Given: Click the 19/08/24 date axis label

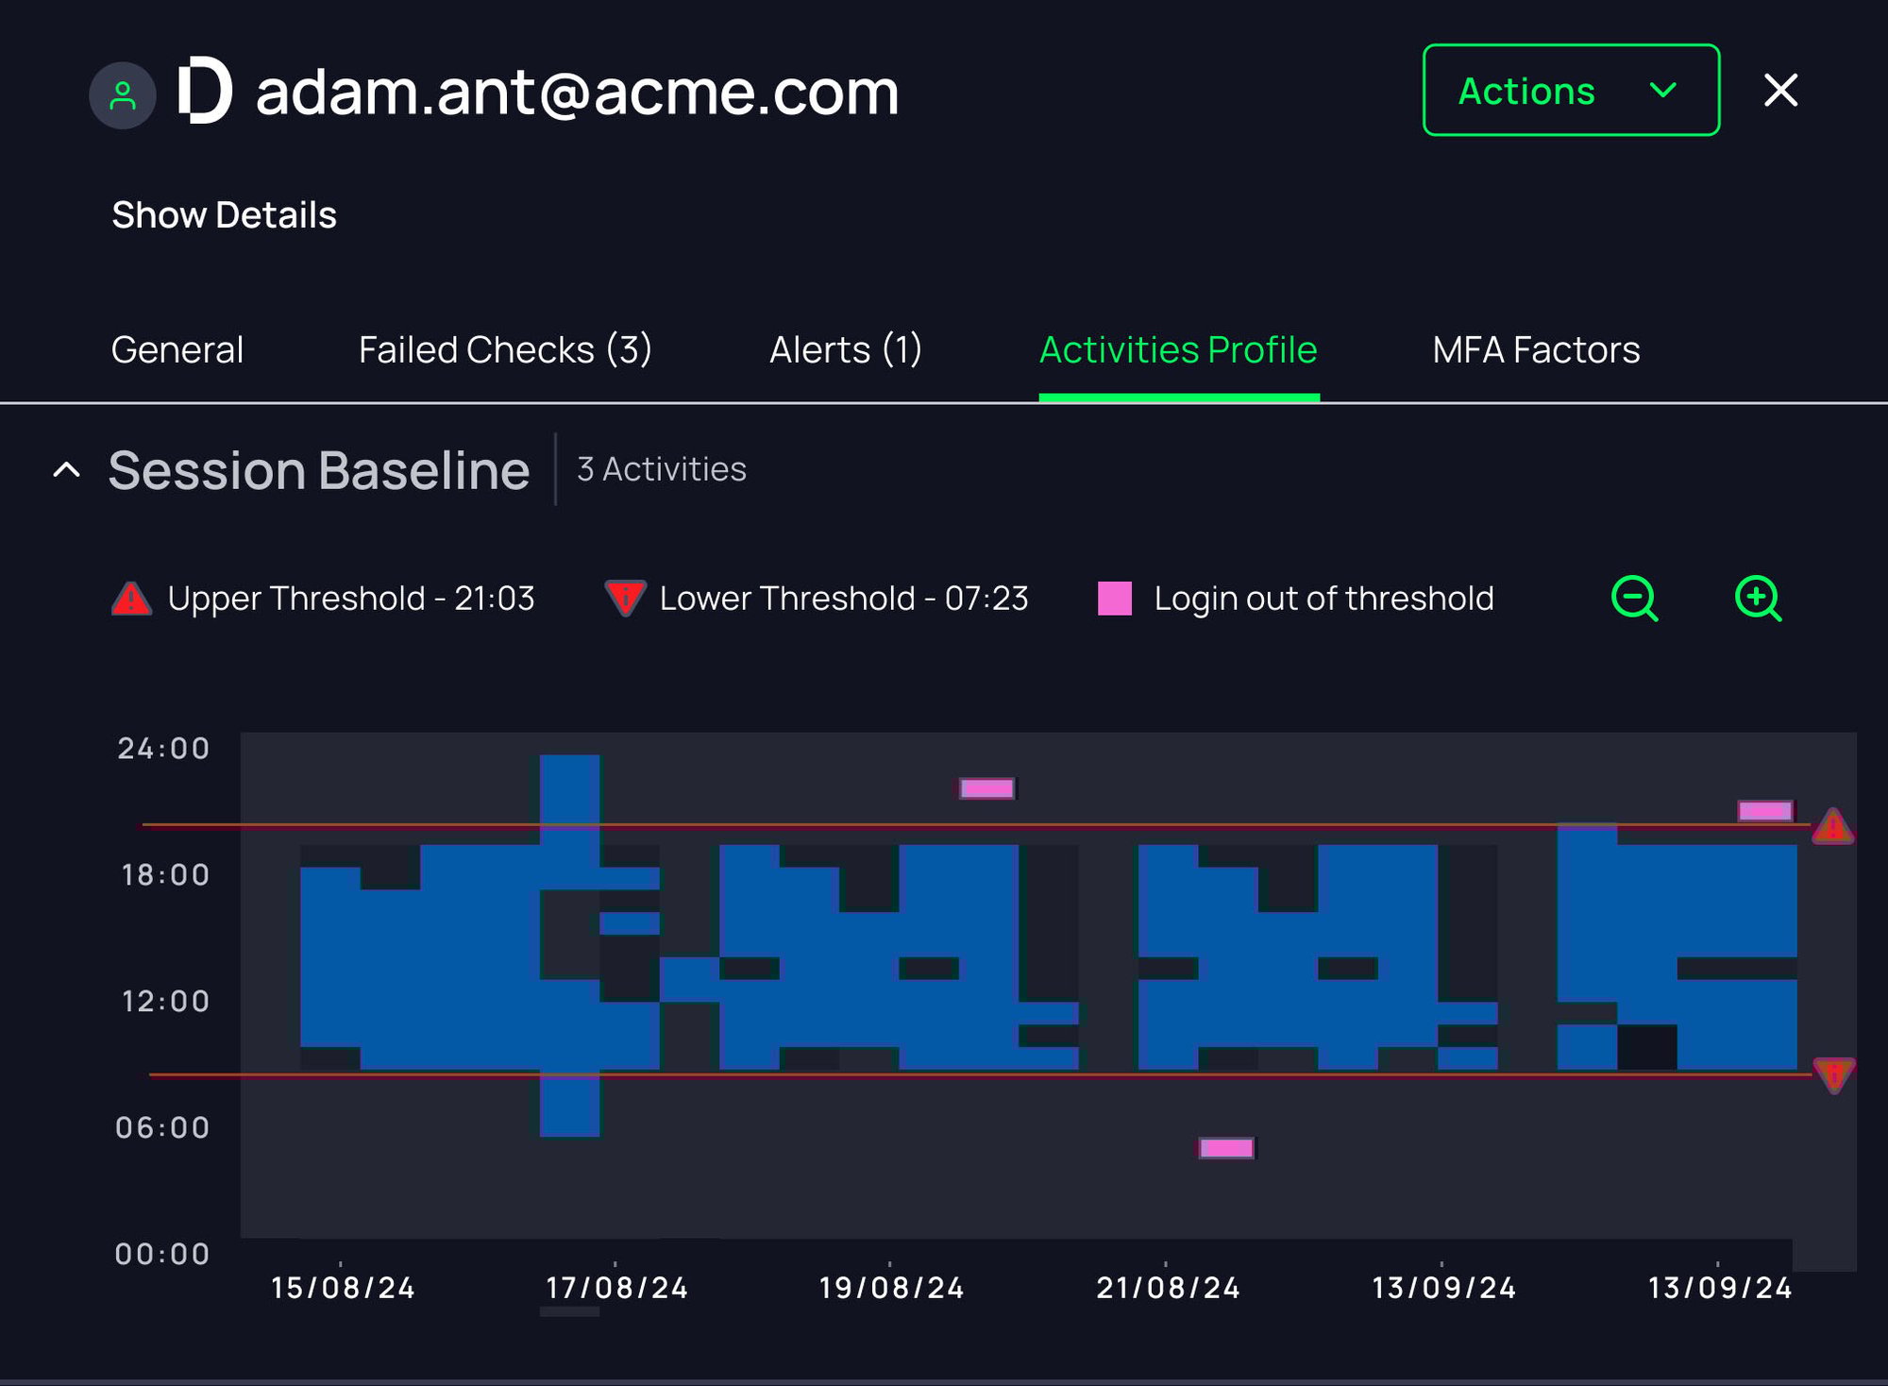Looking at the screenshot, I should click(x=891, y=1288).
